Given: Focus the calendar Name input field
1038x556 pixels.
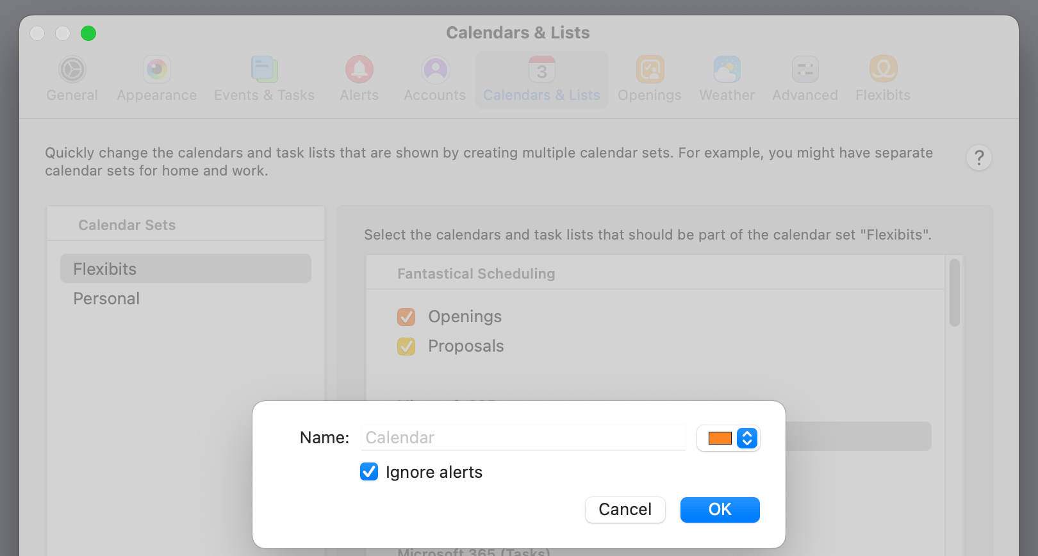Looking at the screenshot, I should tap(523, 437).
